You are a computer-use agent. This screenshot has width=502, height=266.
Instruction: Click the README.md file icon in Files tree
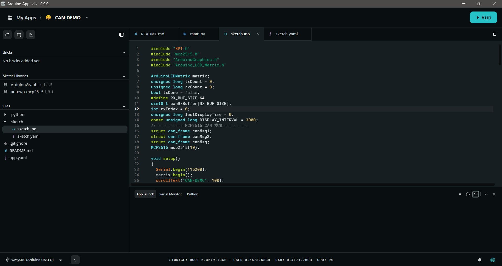6,151
